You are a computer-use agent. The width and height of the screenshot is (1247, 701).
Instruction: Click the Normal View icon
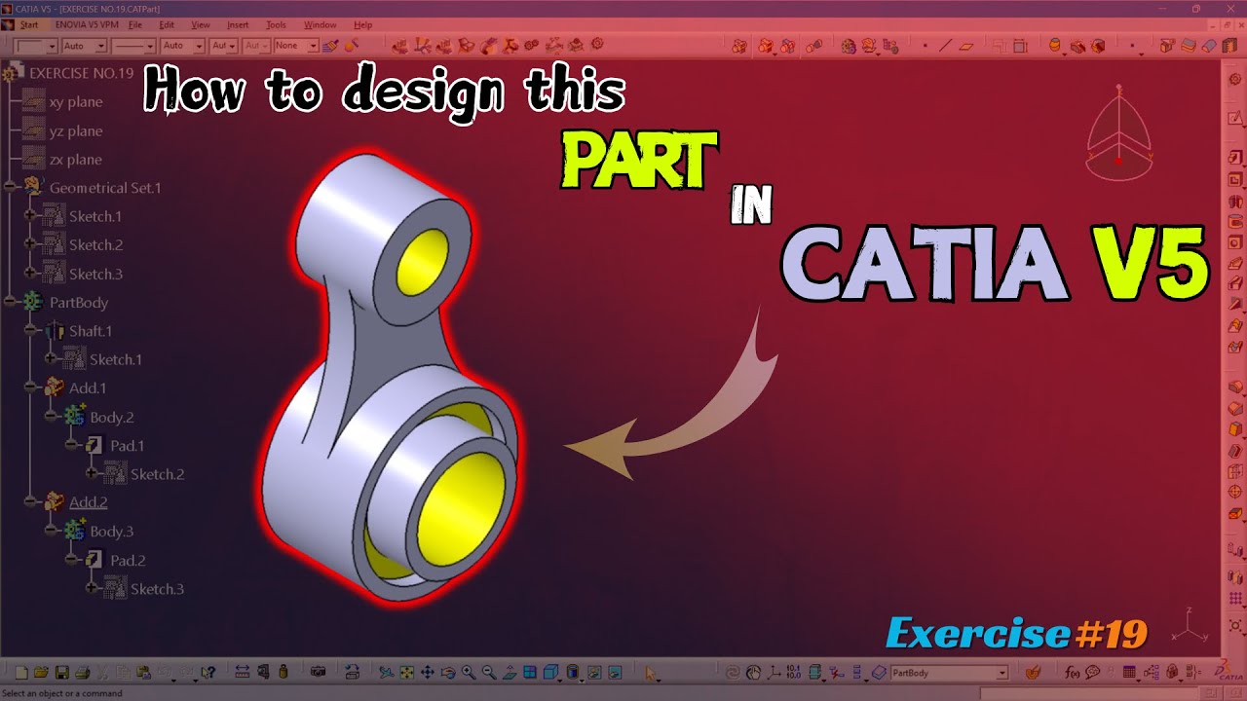[x=509, y=672]
